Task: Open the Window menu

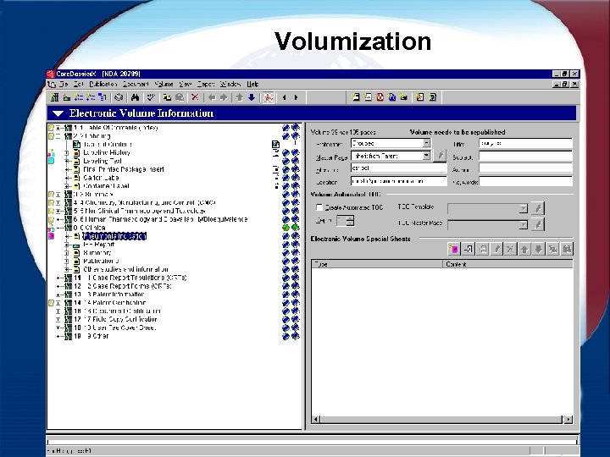Action: coord(230,84)
